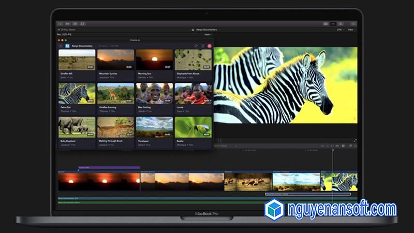The height and width of the screenshot is (233, 414).
Task: Toggle the inspector panel visibility button
Action: coord(341,24)
